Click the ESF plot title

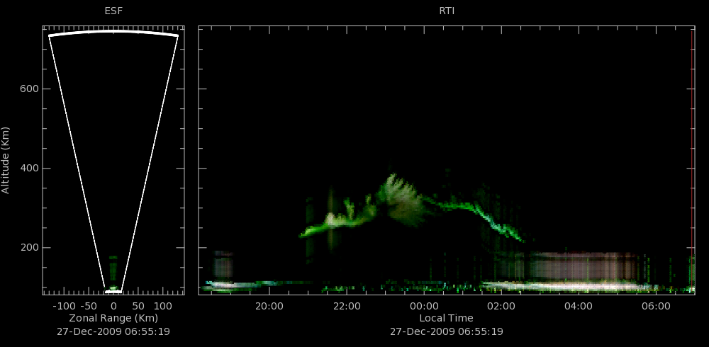[x=113, y=11]
